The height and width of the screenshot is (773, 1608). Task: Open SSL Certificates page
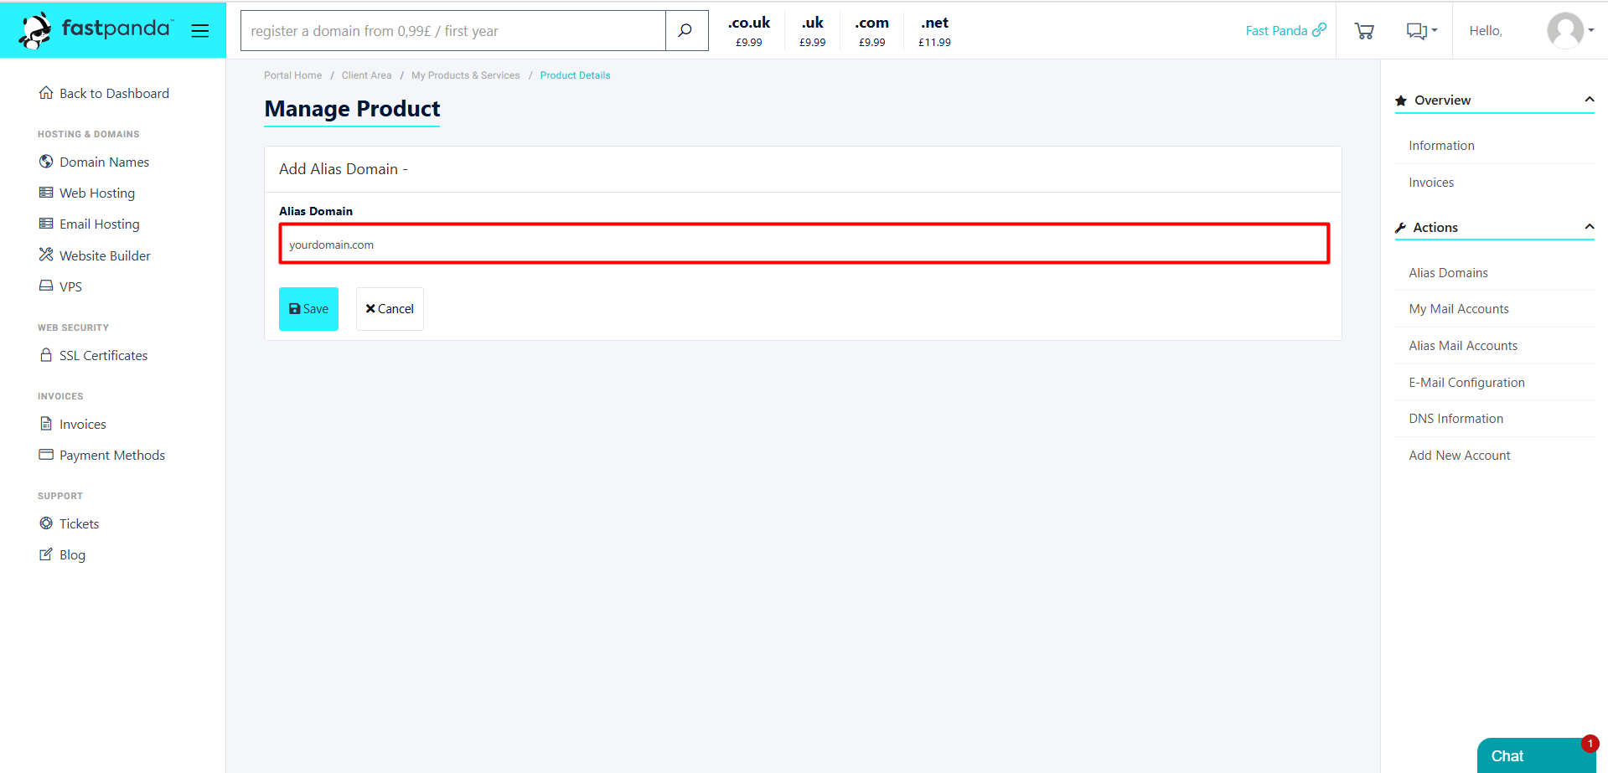coord(103,355)
